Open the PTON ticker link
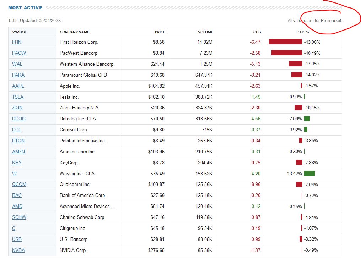 18,141
